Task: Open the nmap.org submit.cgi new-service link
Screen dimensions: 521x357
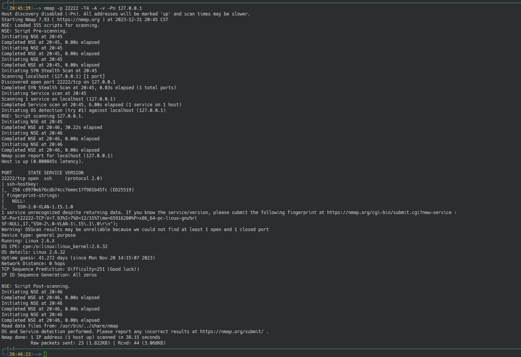Action: click(x=389, y=213)
